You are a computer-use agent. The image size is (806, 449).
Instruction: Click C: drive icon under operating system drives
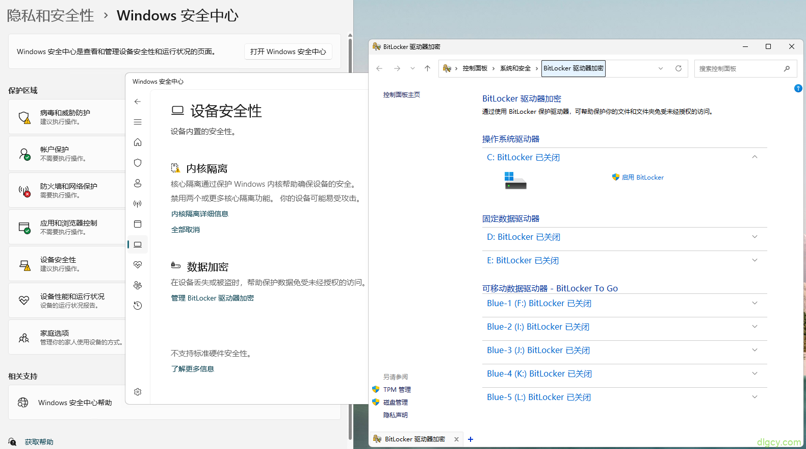515,181
